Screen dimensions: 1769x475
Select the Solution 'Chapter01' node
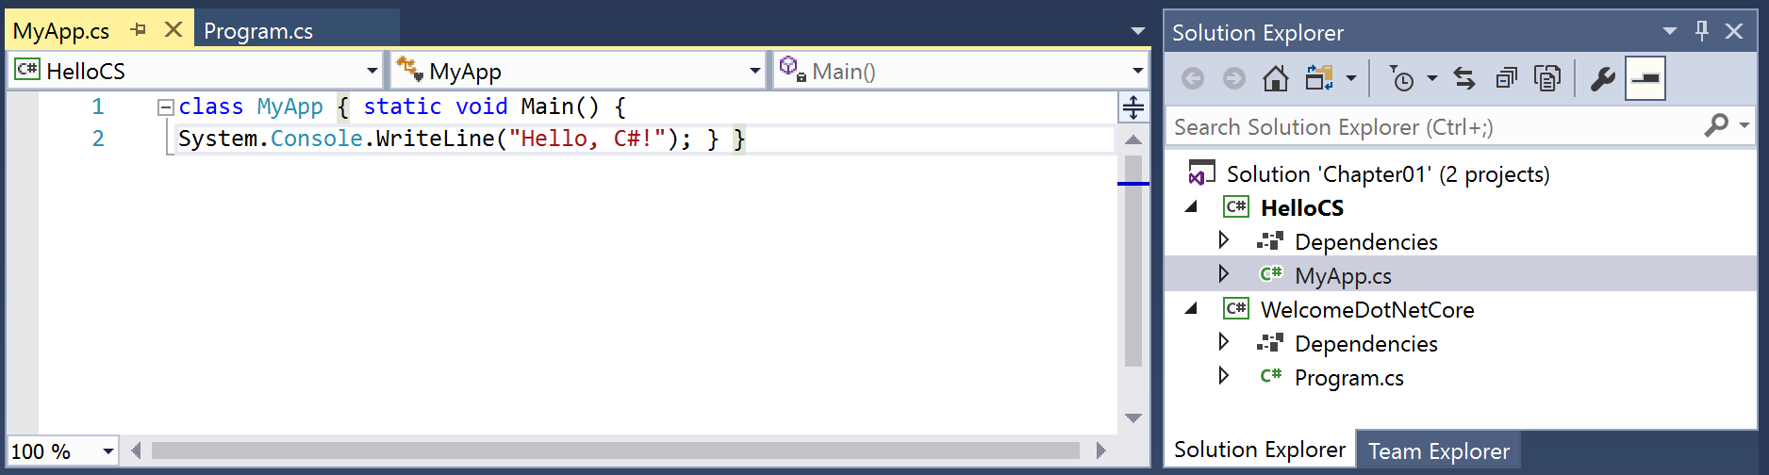pyautogui.click(x=1388, y=174)
